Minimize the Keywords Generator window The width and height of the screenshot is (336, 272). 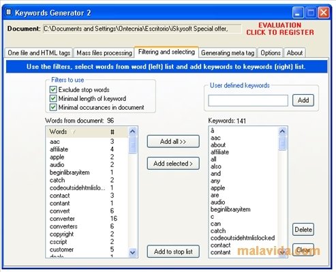click(298, 13)
